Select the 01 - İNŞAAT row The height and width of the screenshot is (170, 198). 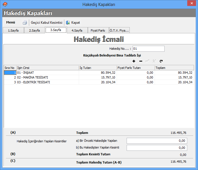pos(47,73)
